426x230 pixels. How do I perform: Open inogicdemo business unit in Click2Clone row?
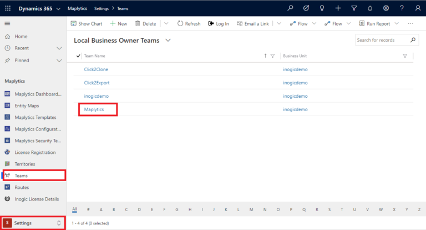(295, 69)
